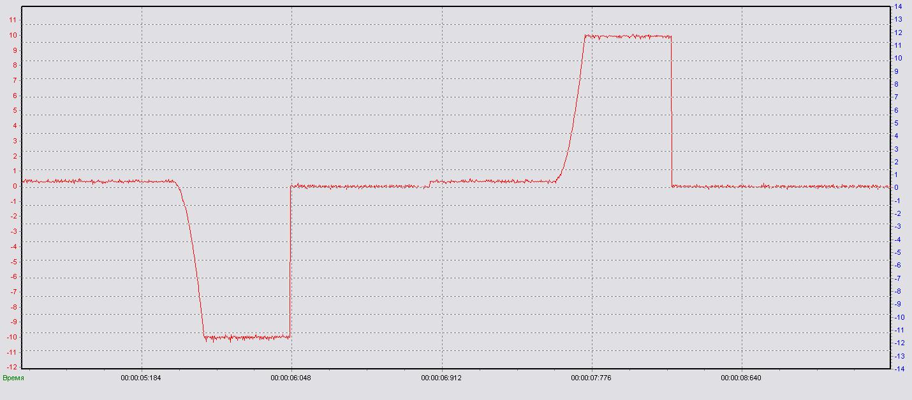
Task: Click red left-axis value 3
Action: pyautogui.click(x=13, y=141)
